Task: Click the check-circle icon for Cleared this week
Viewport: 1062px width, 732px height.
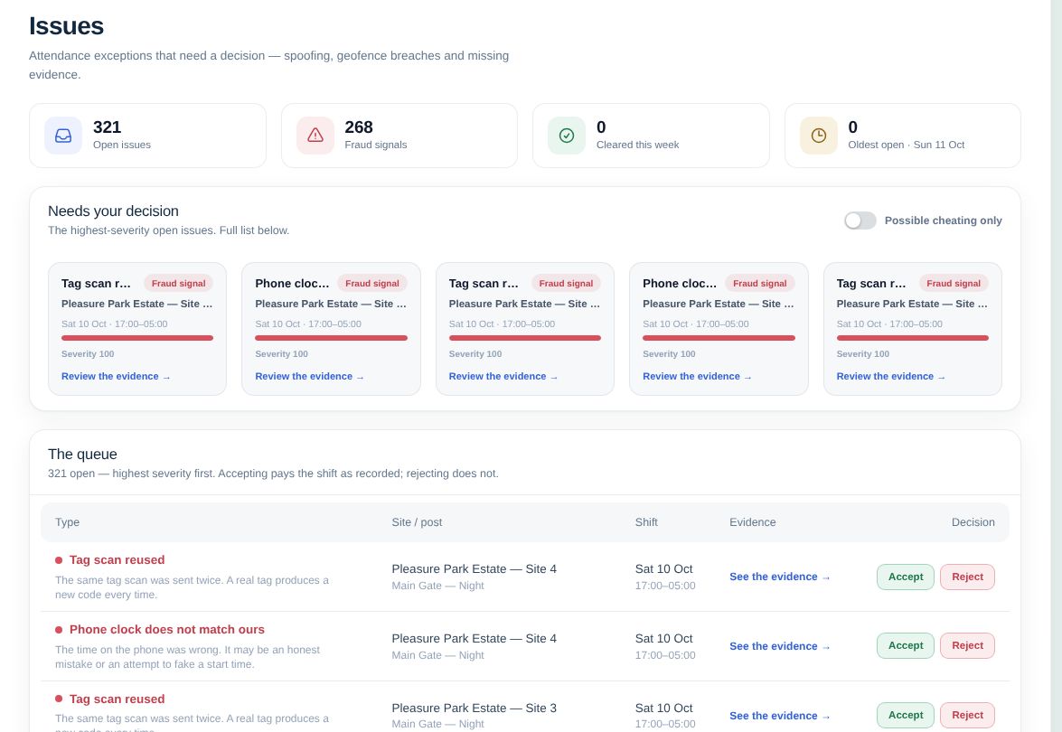Action: [567, 136]
